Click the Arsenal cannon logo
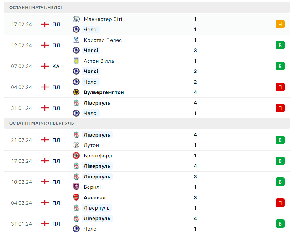 (x=76, y=198)
